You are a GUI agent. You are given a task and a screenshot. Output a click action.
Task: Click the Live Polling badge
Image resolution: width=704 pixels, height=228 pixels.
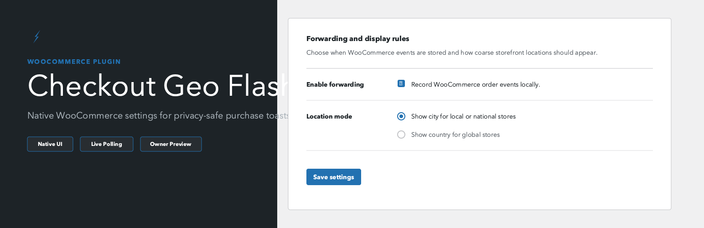pos(107,144)
